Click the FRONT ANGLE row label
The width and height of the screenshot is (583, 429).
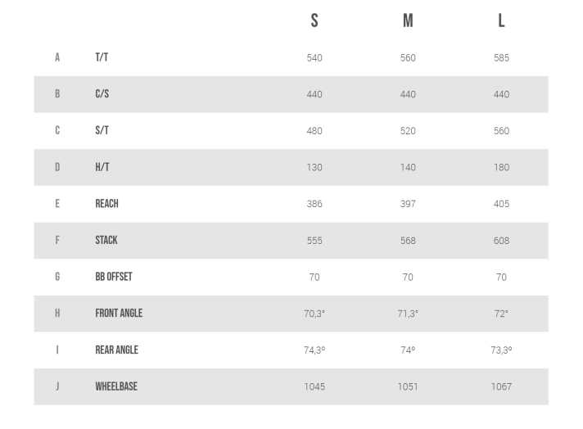119,314
